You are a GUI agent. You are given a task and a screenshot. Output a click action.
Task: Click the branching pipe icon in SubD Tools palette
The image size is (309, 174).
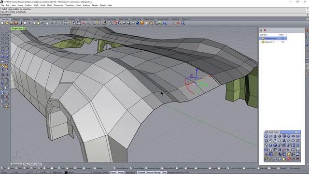pyautogui.click(x=284, y=141)
